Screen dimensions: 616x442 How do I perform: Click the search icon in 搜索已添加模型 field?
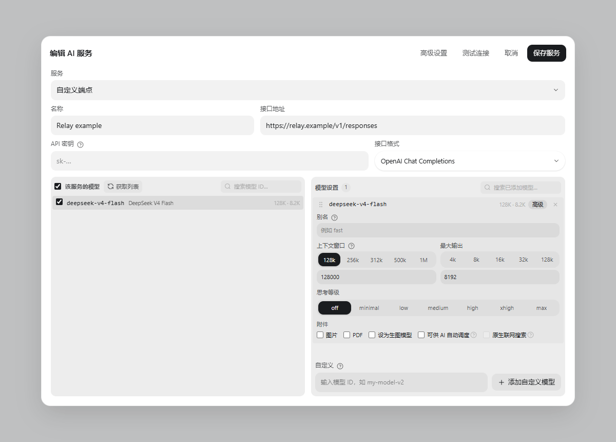tap(487, 188)
